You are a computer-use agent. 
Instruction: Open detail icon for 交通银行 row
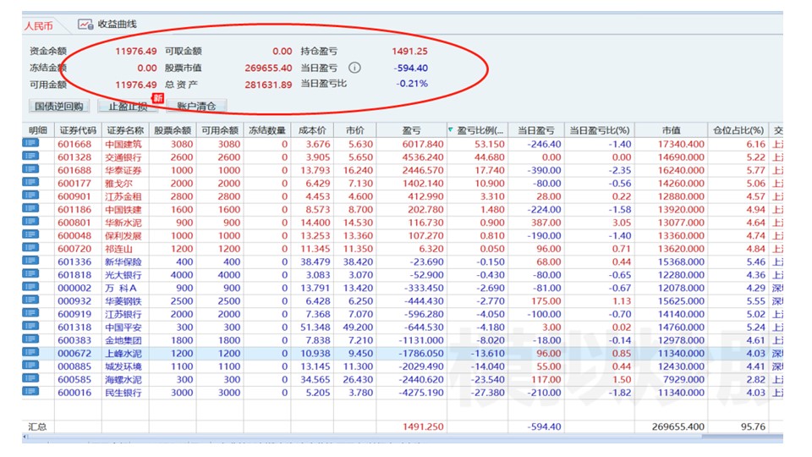point(30,156)
